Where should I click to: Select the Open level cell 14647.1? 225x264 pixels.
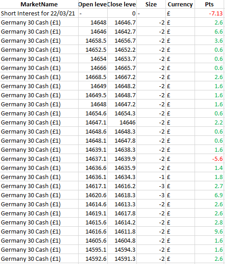[x=93, y=122]
